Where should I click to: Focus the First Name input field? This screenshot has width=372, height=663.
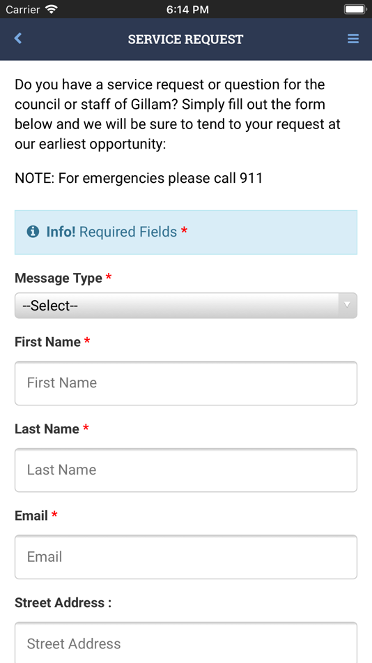(186, 383)
